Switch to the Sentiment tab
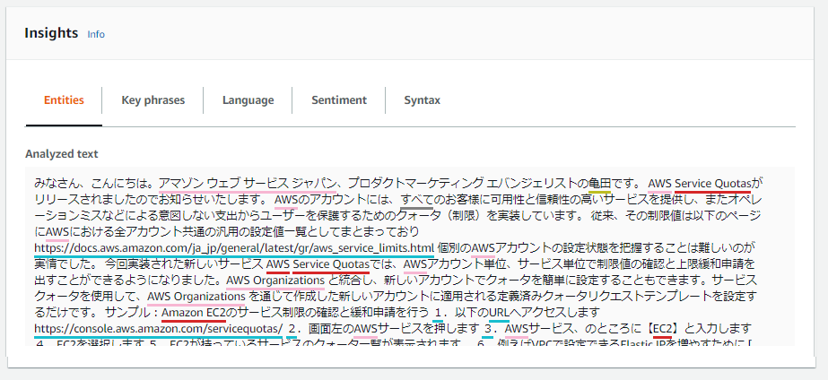828x380 pixels. (339, 100)
